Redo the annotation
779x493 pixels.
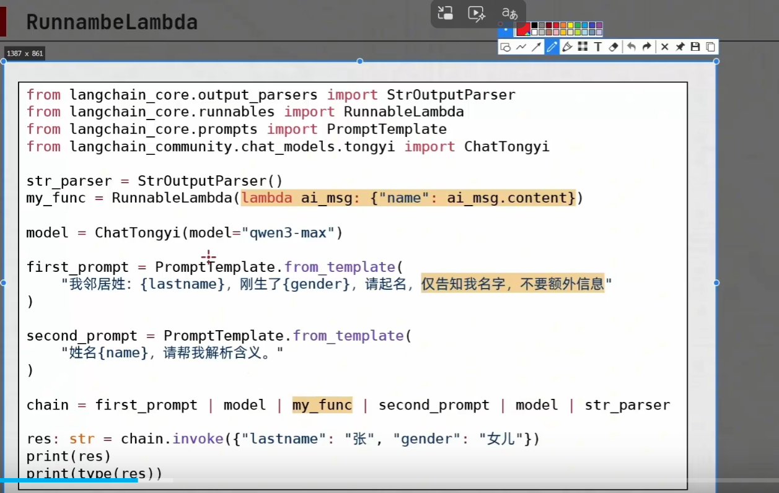646,47
